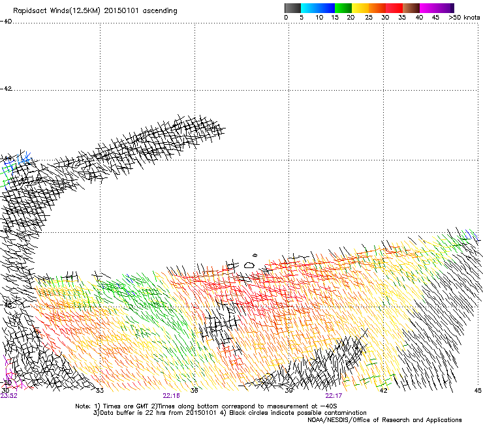The width and height of the screenshot is (483, 424).
Task: Click the 39 longitude axis label
Action: 288,391
